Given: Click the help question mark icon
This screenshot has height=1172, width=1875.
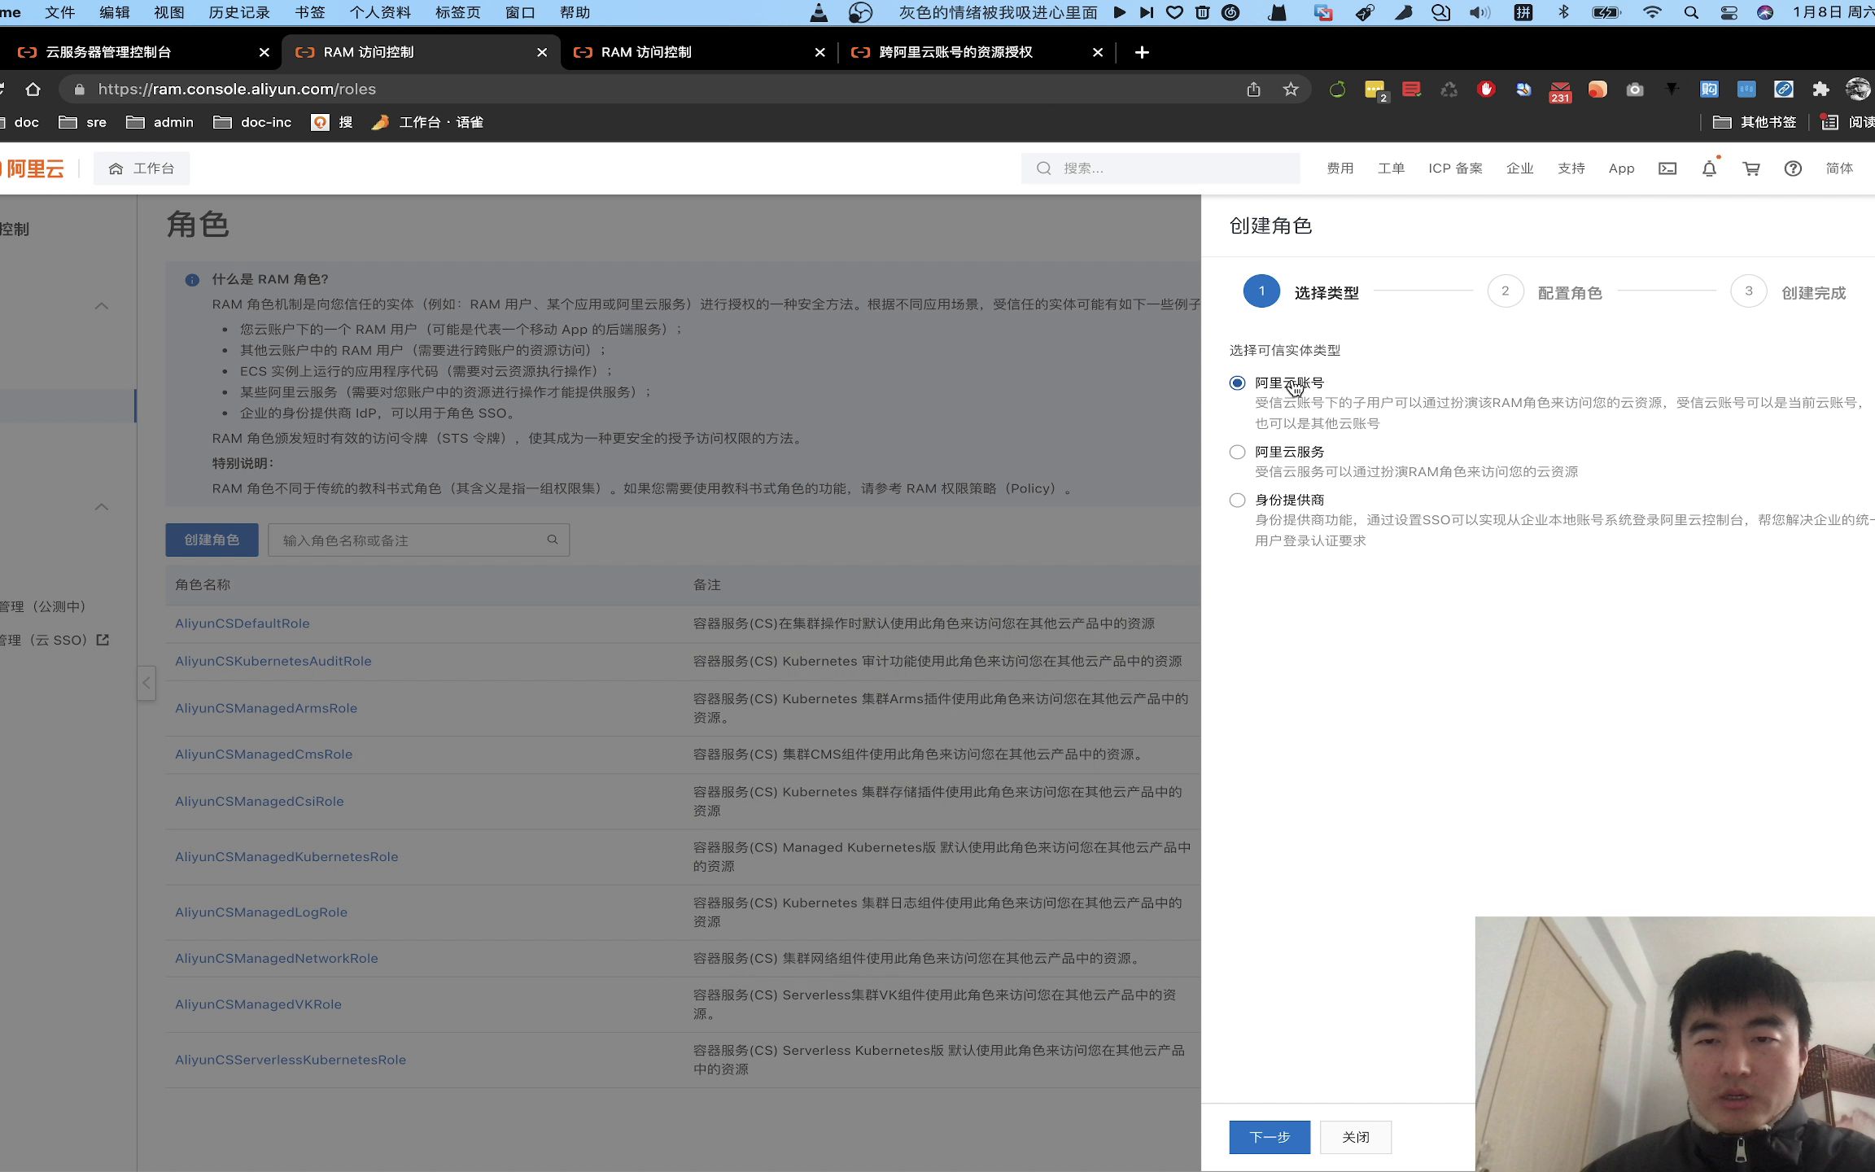Looking at the screenshot, I should (1793, 168).
